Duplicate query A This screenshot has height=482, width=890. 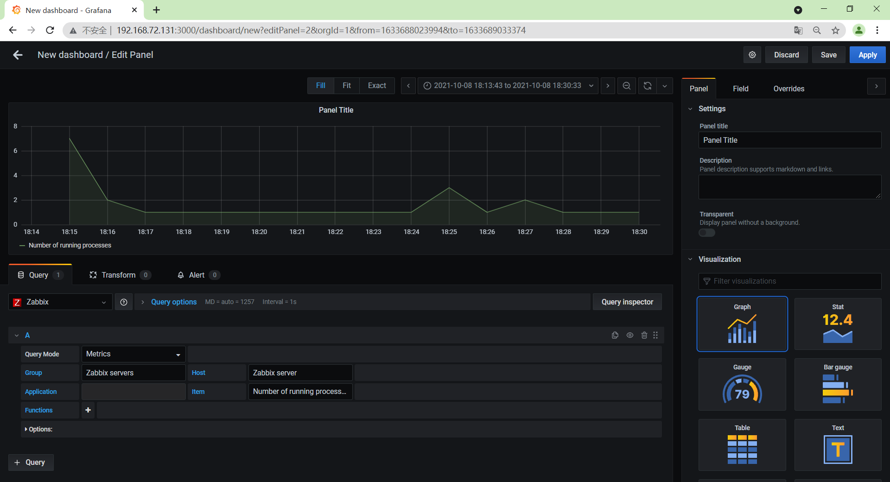[615, 335]
